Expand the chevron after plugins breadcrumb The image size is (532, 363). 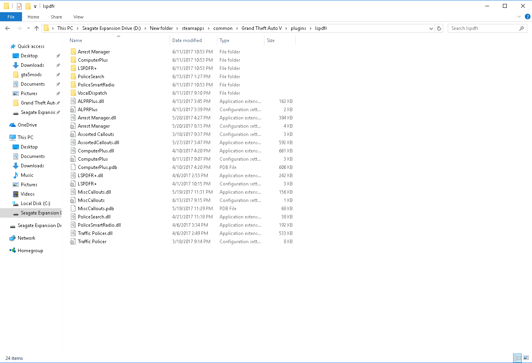coord(311,28)
